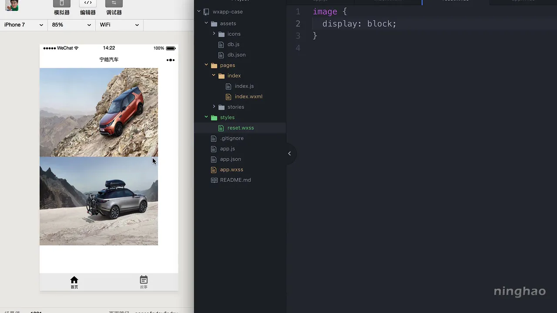Open the 调试器 debugger panel

pos(114,8)
